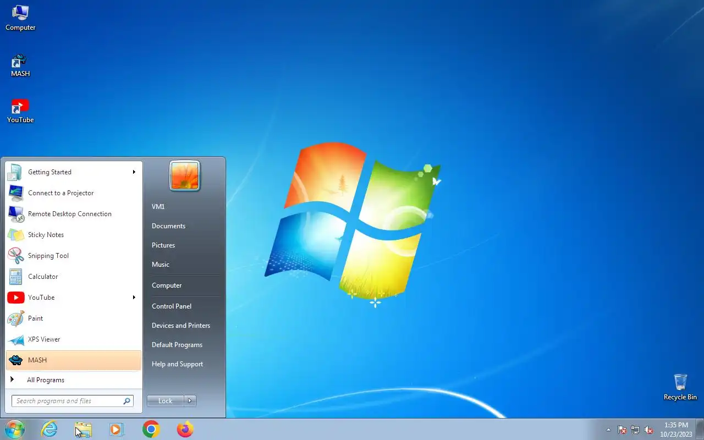Open Default Programs
This screenshot has width=704, height=440.
(177, 345)
